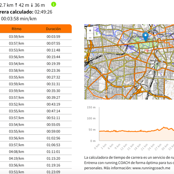
Task: Click the 150 m elevation axis label
Action: [91, 107]
